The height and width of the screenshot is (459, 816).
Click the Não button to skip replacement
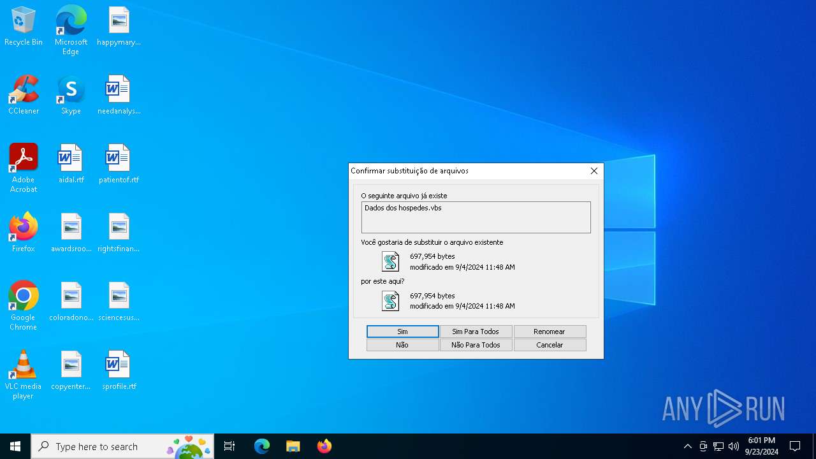pyautogui.click(x=403, y=345)
